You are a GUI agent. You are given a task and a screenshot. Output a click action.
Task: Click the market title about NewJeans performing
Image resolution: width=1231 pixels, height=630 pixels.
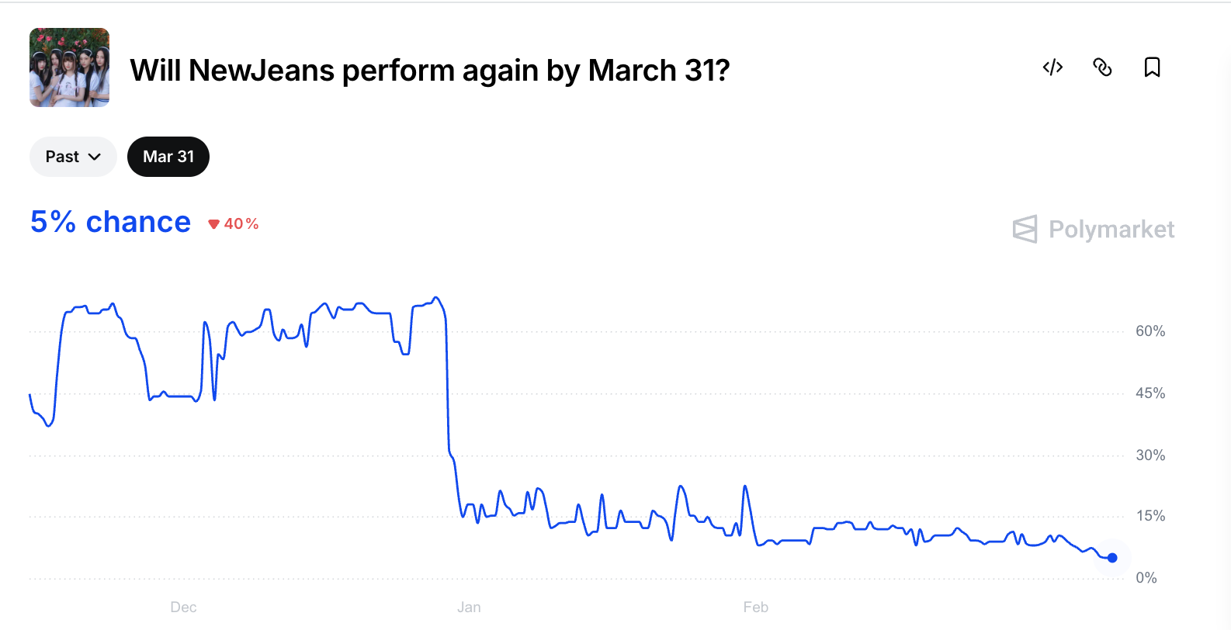(429, 71)
